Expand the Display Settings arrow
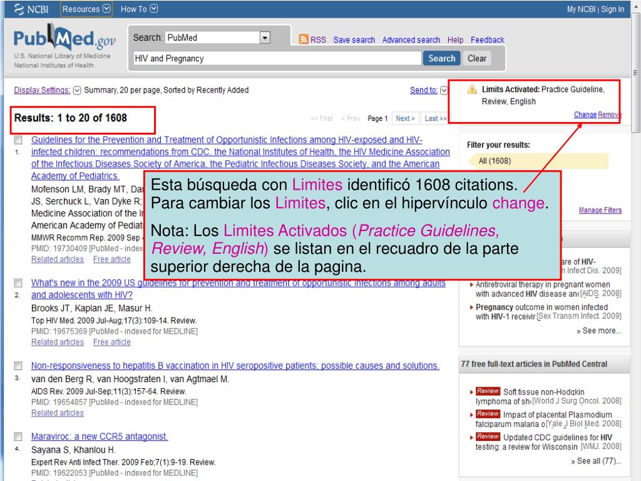The image size is (641, 481). pyautogui.click(x=77, y=90)
